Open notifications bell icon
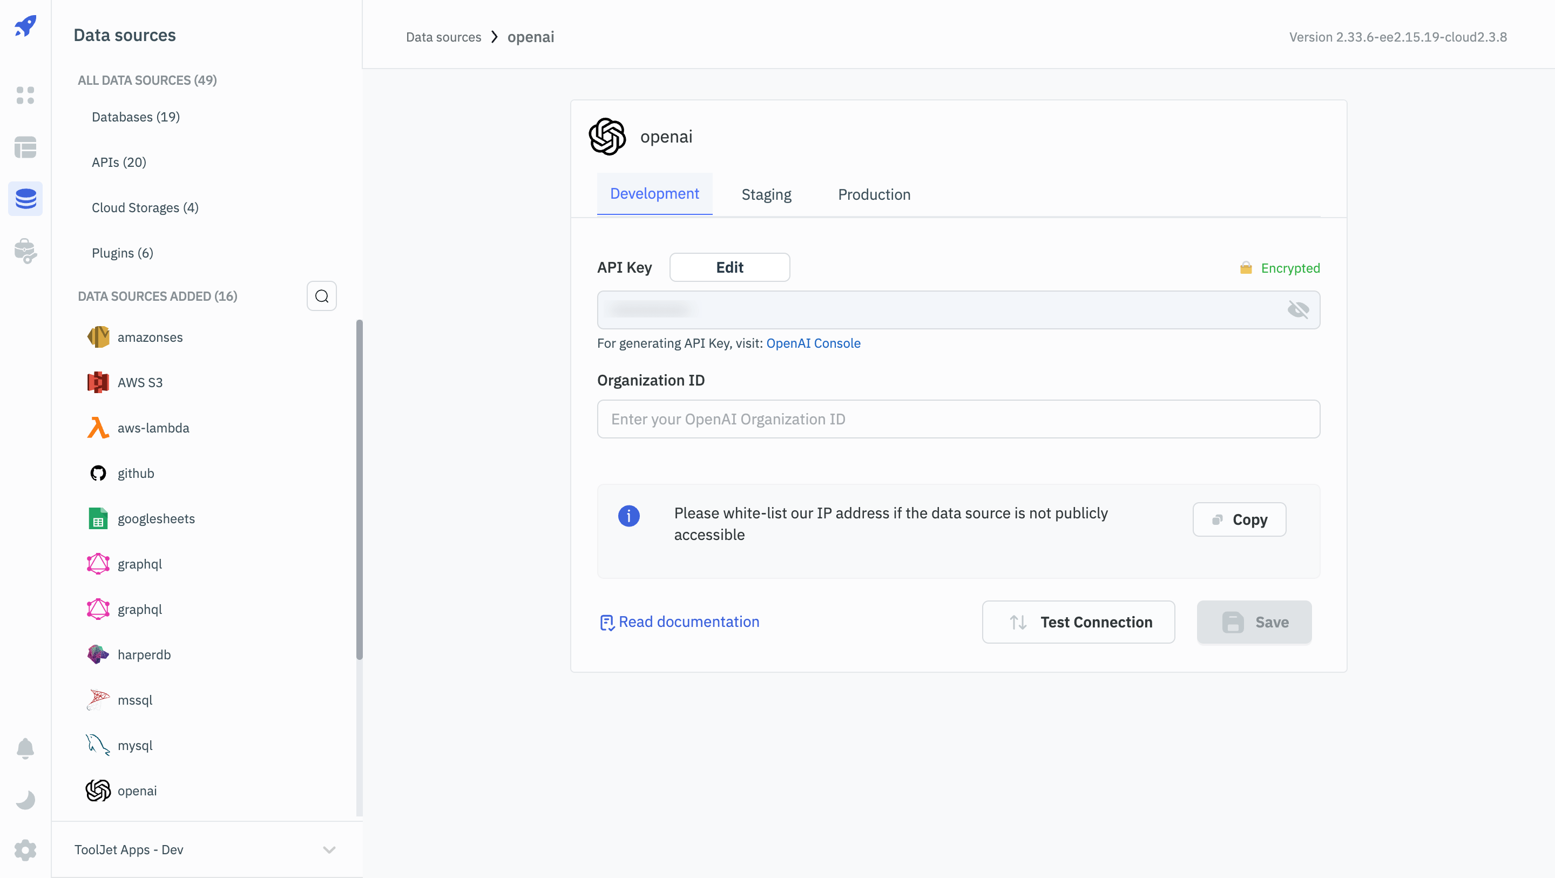1555x878 pixels. click(25, 748)
